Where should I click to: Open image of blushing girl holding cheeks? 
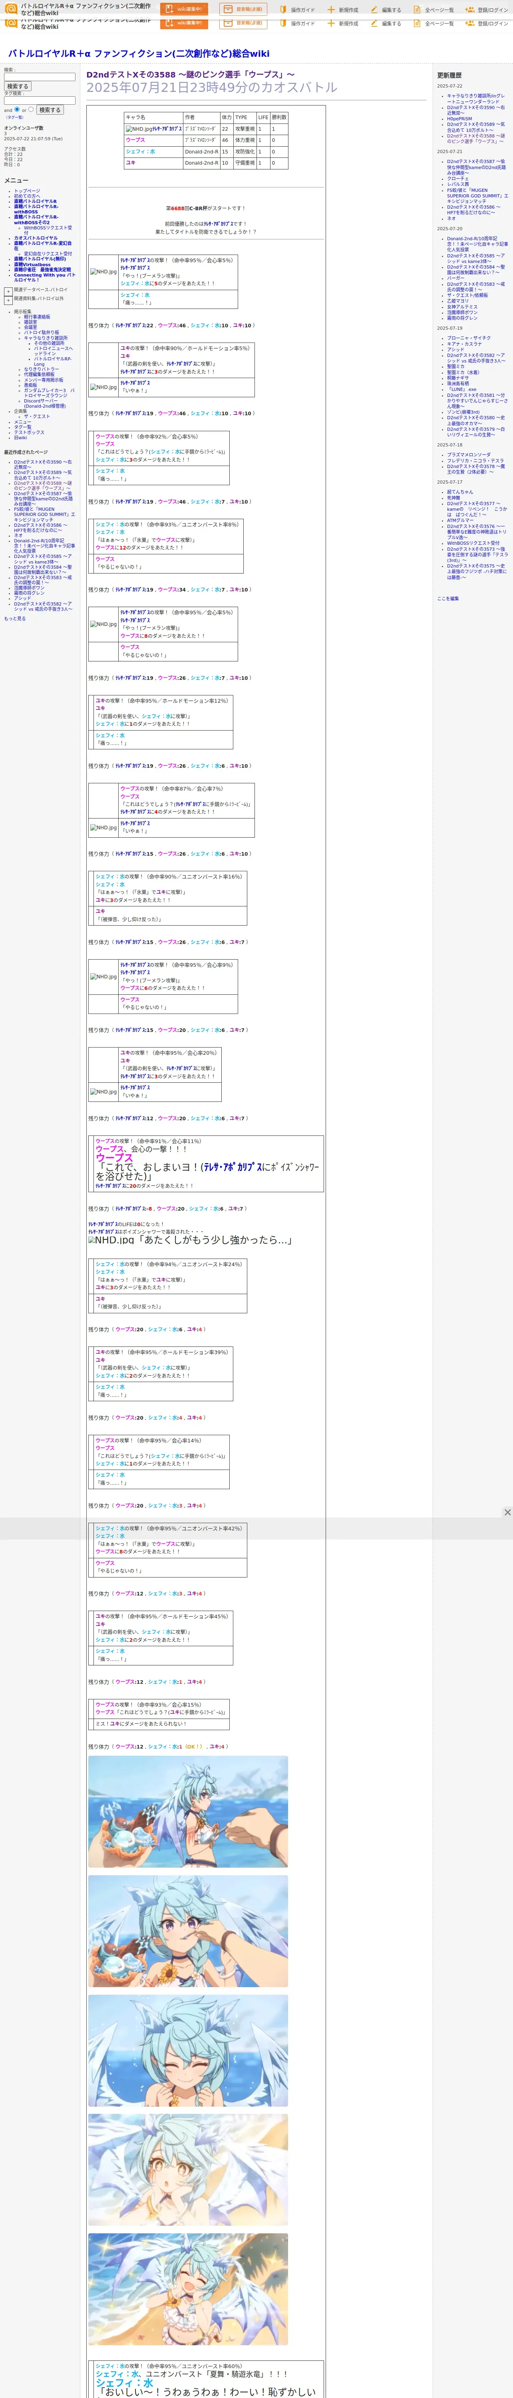188,2288
